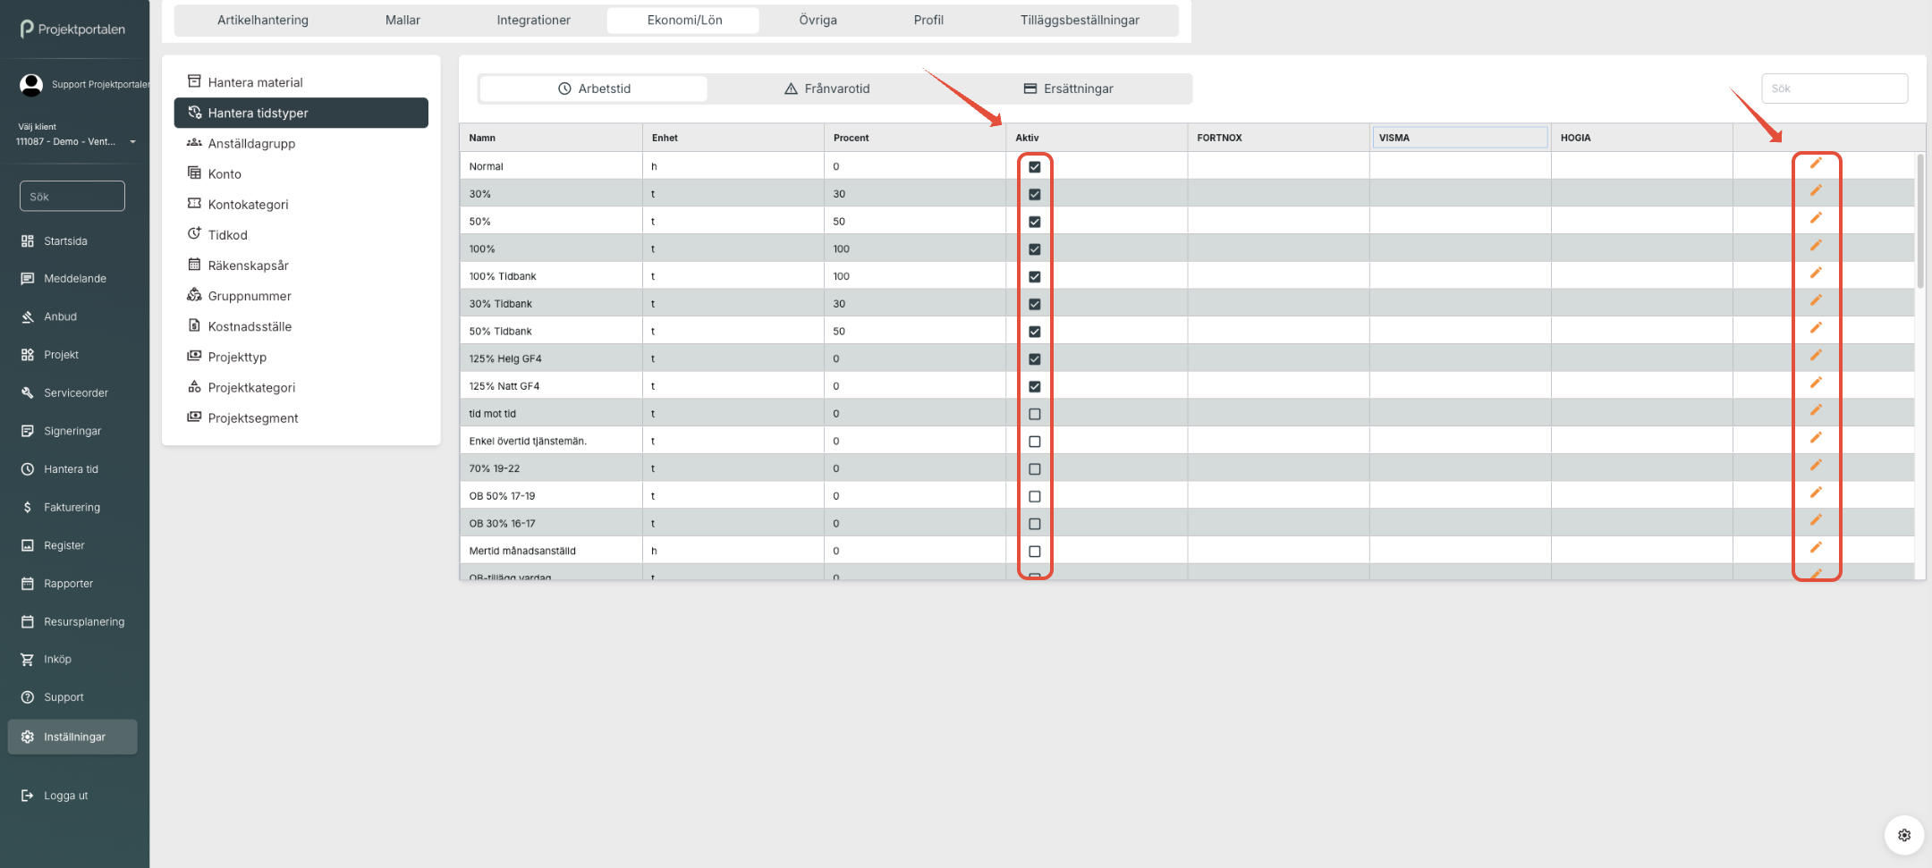Image resolution: width=1932 pixels, height=868 pixels.
Task: Open Gruppnummer settings
Action: pyautogui.click(x=301, y=296)
